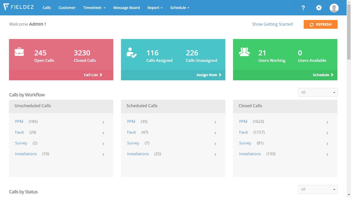
Task: Go to Call List from Open Calls card
Action: point(93,75)
